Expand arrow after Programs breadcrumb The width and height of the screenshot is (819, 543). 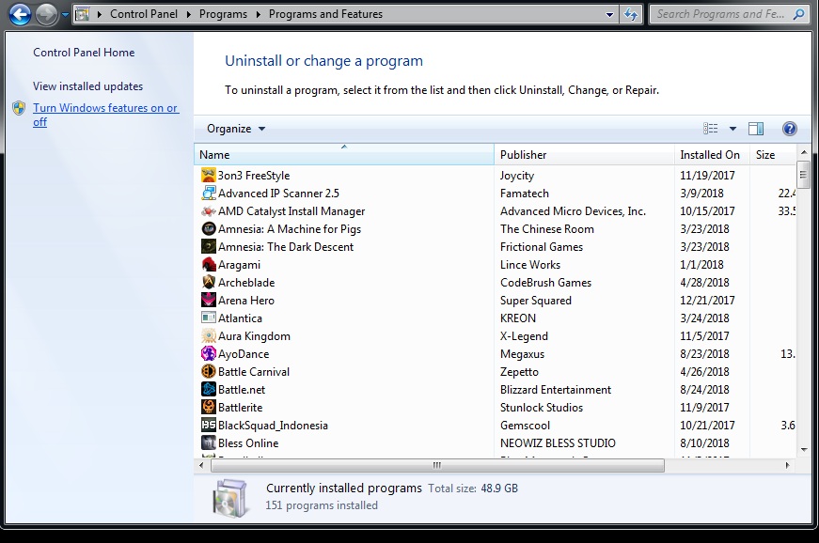pos(258,14)
